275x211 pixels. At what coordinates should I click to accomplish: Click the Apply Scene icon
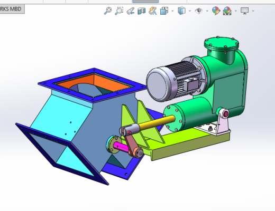tap(227, 11)
